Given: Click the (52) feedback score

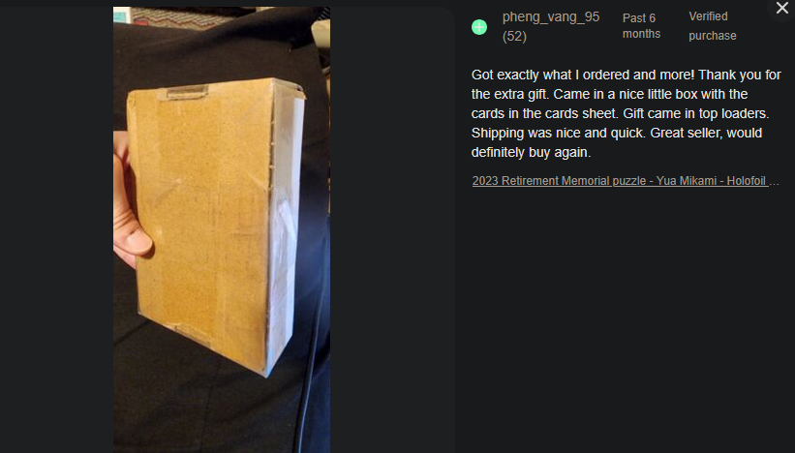Looking at the screenshot, I should (514, 37).
